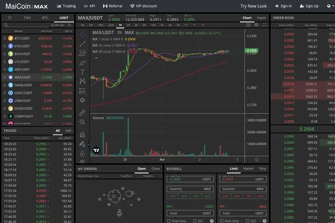Lock all drawing tools

82,153
